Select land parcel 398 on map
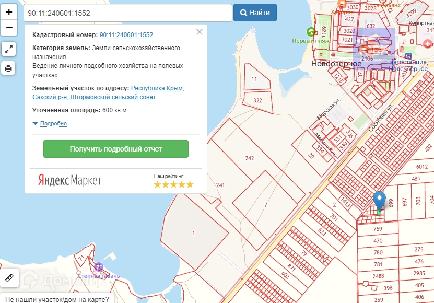434x303 pixels. pyautogui.click(x=388, y=288)
